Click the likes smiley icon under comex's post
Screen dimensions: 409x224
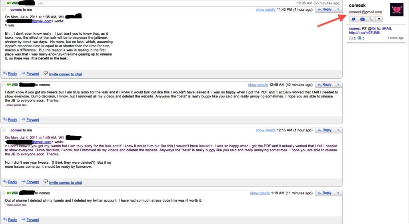pyautogui.click(x=351, y=38)
